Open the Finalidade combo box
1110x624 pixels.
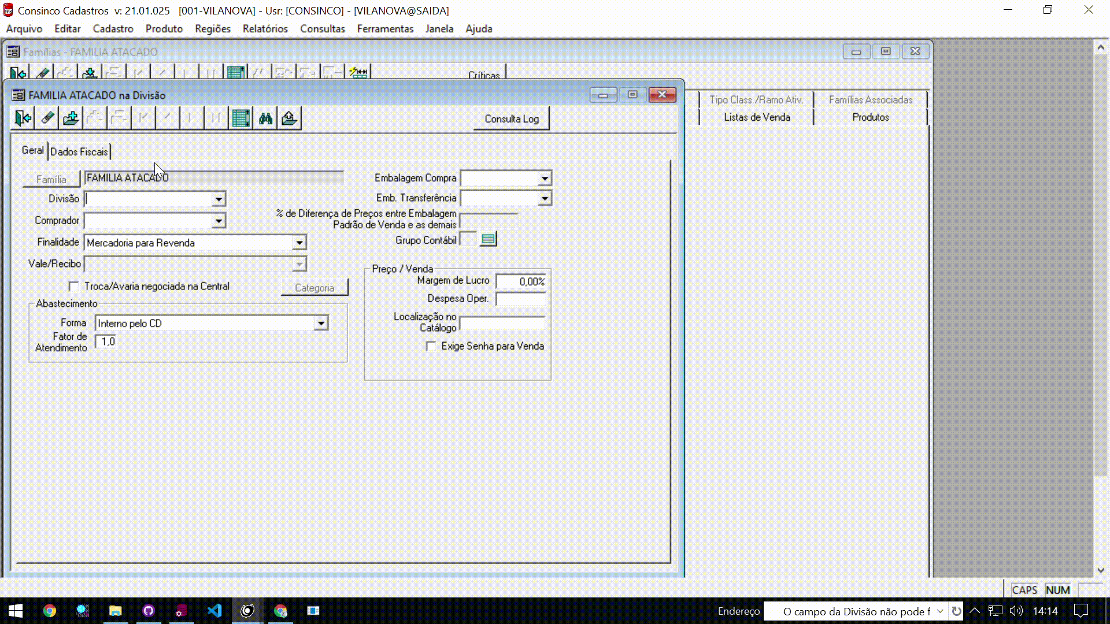(x=299, y=243)
